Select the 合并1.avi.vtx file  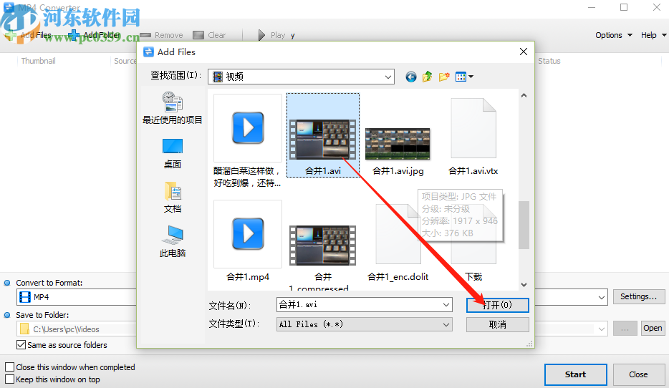(x=473, y=137)
